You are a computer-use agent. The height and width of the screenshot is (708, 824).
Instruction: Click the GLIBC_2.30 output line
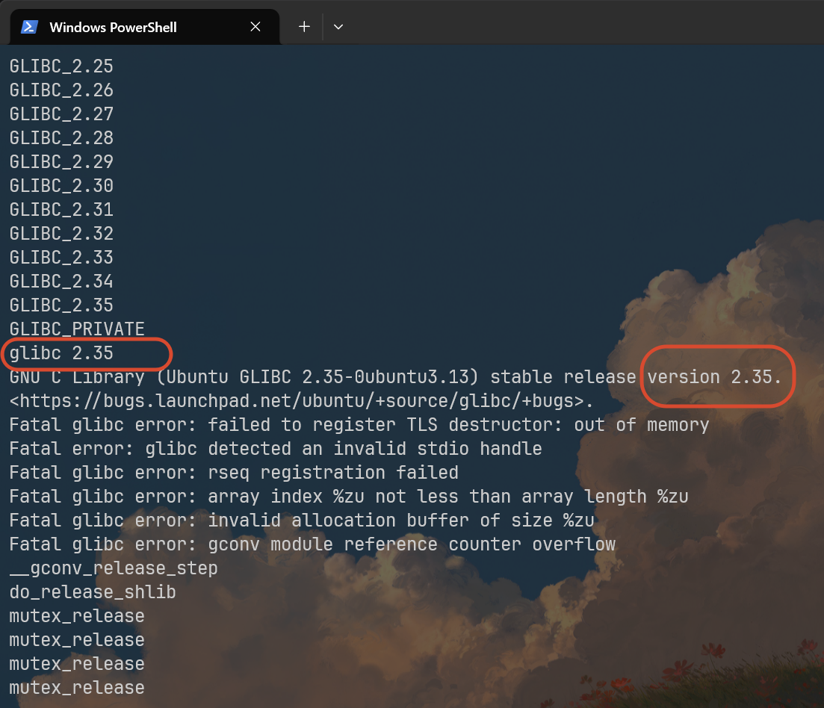click(x=61, y=186)
